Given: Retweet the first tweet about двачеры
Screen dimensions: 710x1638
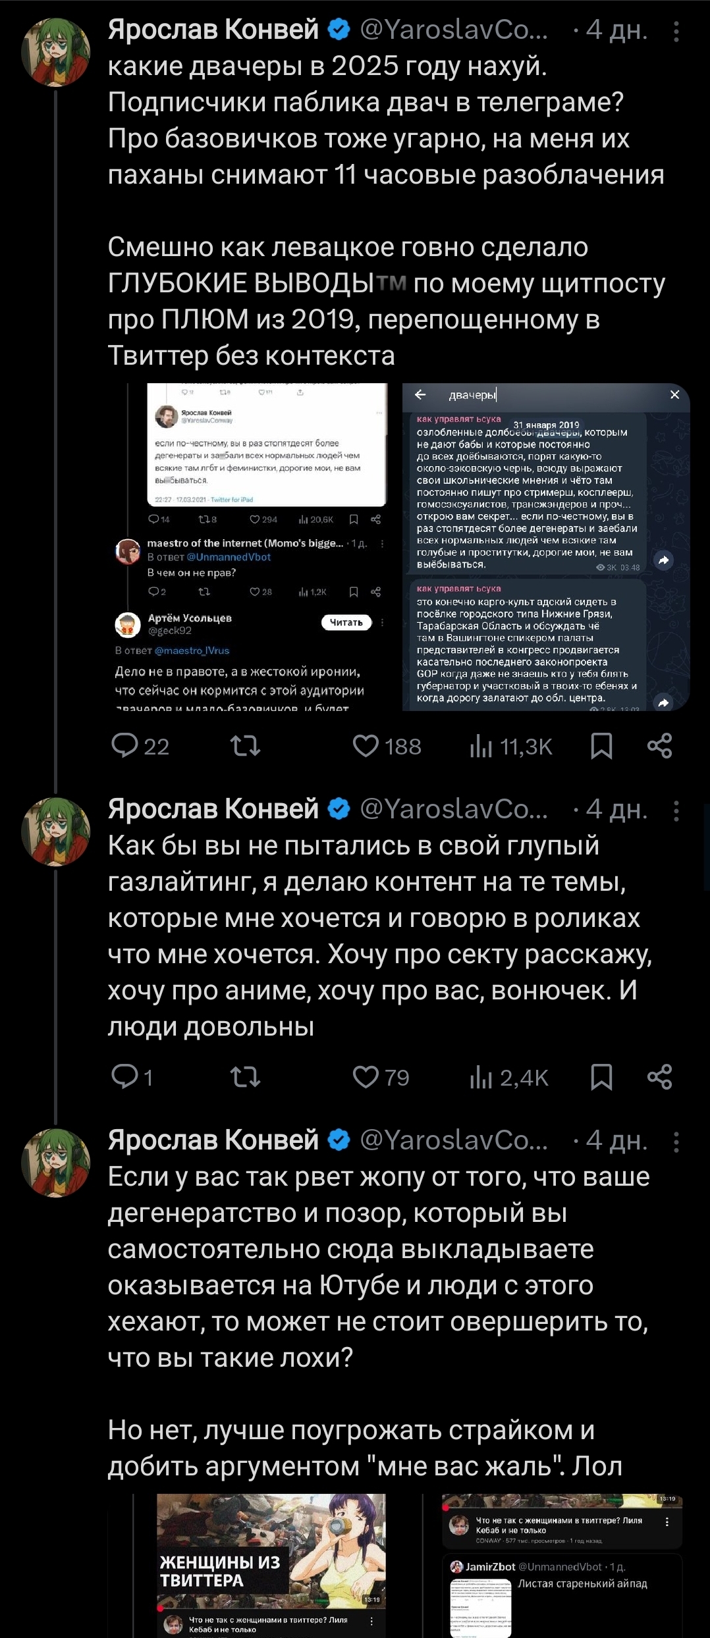Looking at the screenshot, I should (x=245, y=746).
